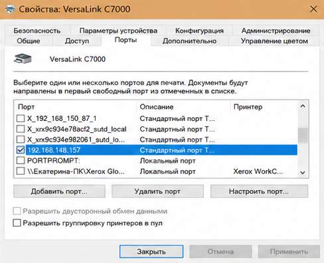Check the X_xrx9c934e982061_sutd_lo... port checkbox
Image resolution: width=324 pixels, height=263 pixels.
point(21,139)
